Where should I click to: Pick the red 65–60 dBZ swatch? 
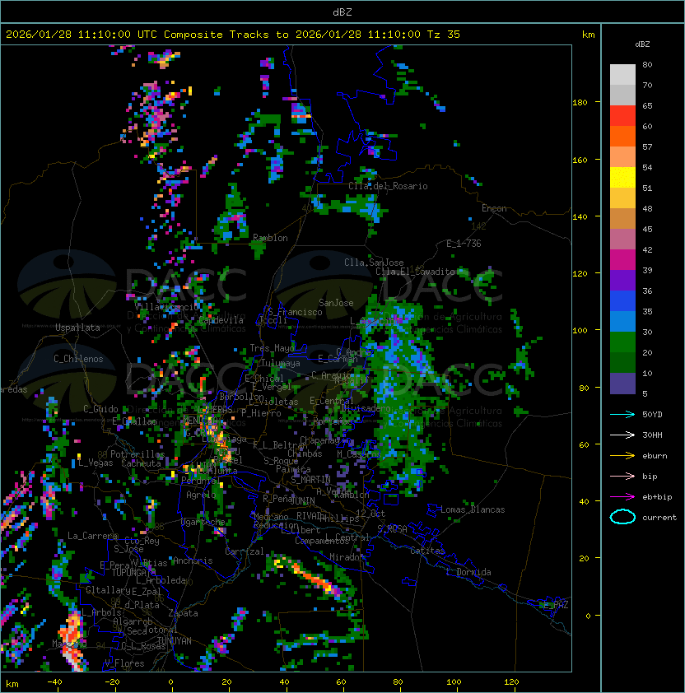(622, 116)
